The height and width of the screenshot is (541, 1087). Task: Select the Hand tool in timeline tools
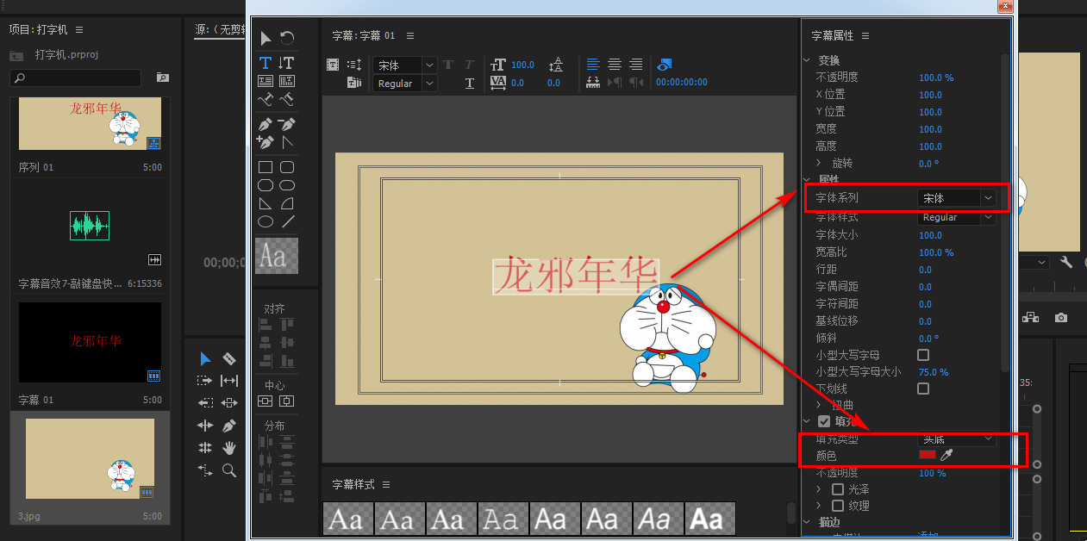coord(229,448)
